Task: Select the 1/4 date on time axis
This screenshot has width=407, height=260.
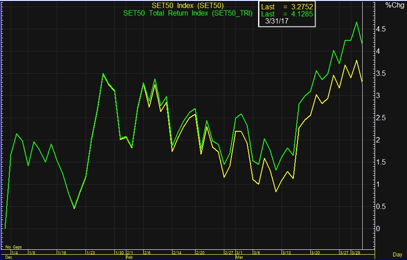Action: point(15,252)
